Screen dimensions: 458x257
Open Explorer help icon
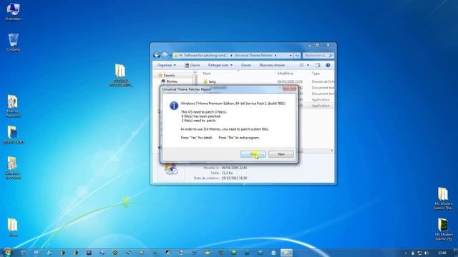pyautogui.click(x=328, y=65)
